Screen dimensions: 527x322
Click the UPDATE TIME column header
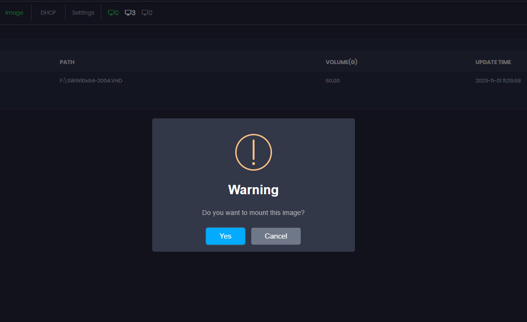[x=493, y=62]
